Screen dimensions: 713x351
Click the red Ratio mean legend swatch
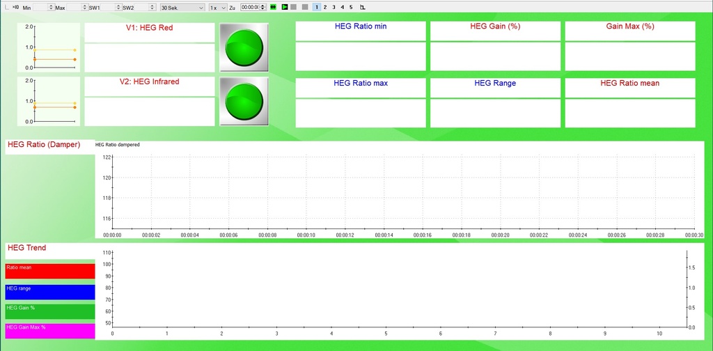tap(50, 271)
